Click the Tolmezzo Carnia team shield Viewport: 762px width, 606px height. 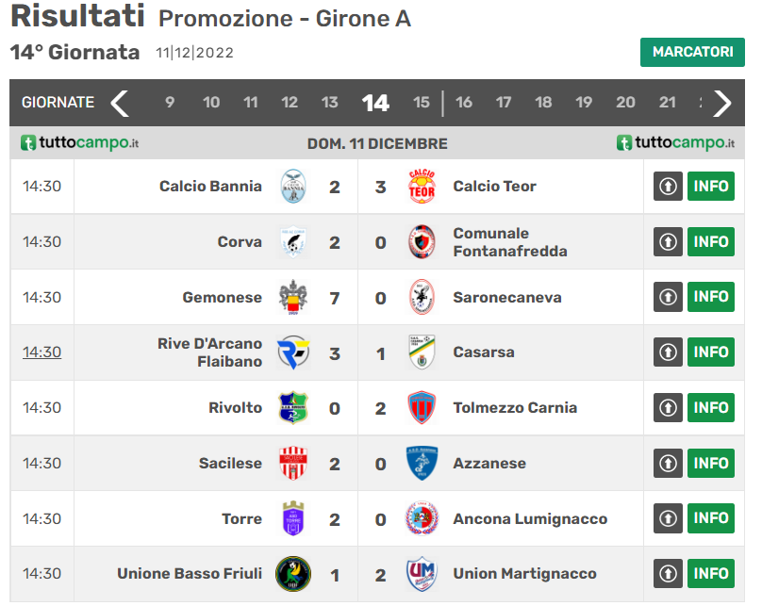point(422,408)
